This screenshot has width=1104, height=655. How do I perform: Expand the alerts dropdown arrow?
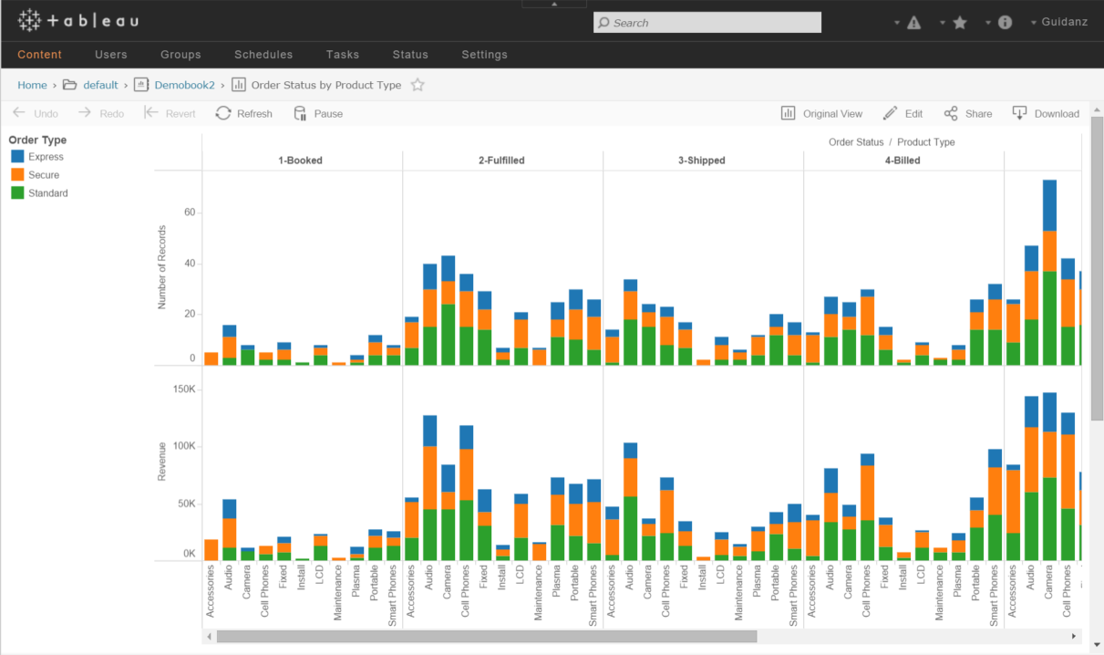click(x=897, y=23)
